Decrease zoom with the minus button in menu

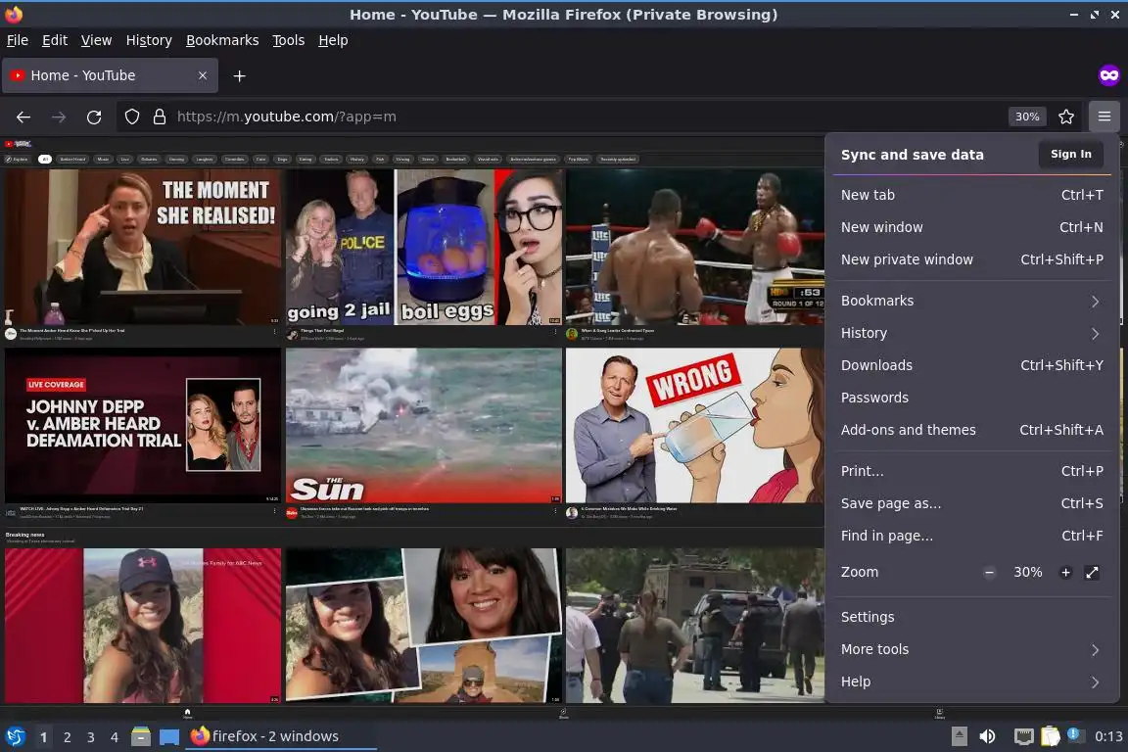[989, 573]
